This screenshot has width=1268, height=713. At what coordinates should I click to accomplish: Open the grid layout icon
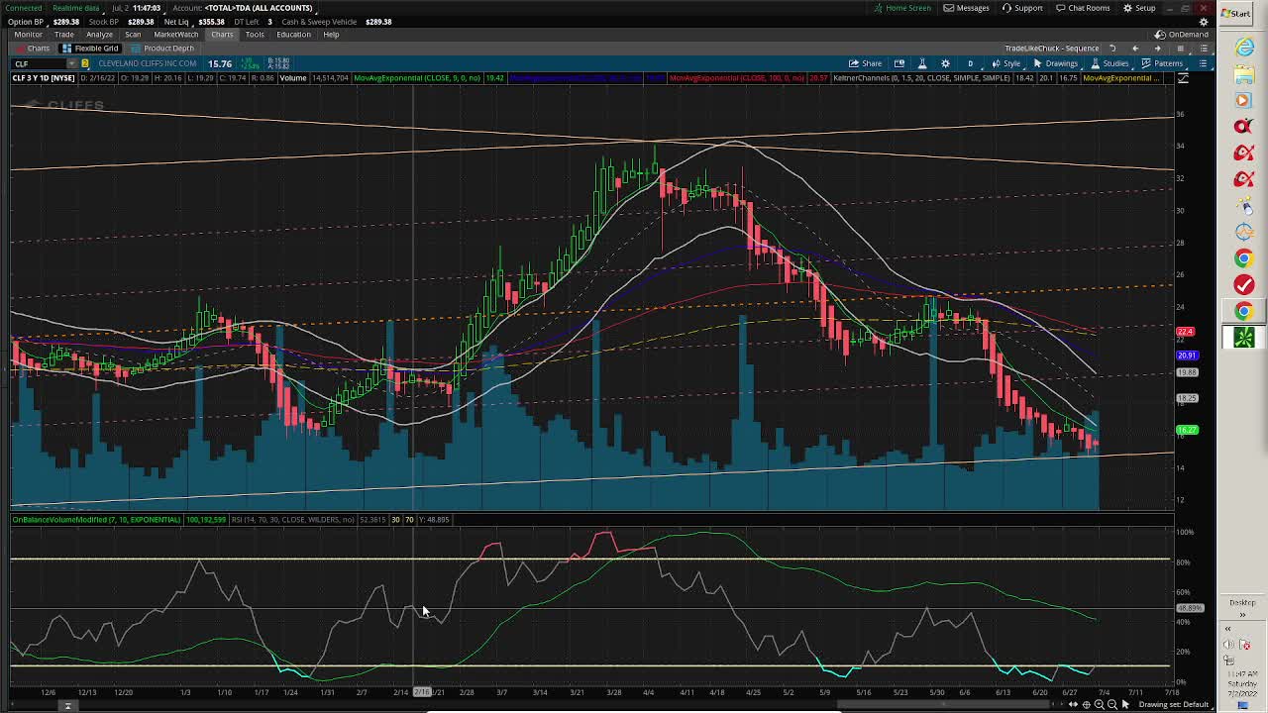tap(1180, 49)
